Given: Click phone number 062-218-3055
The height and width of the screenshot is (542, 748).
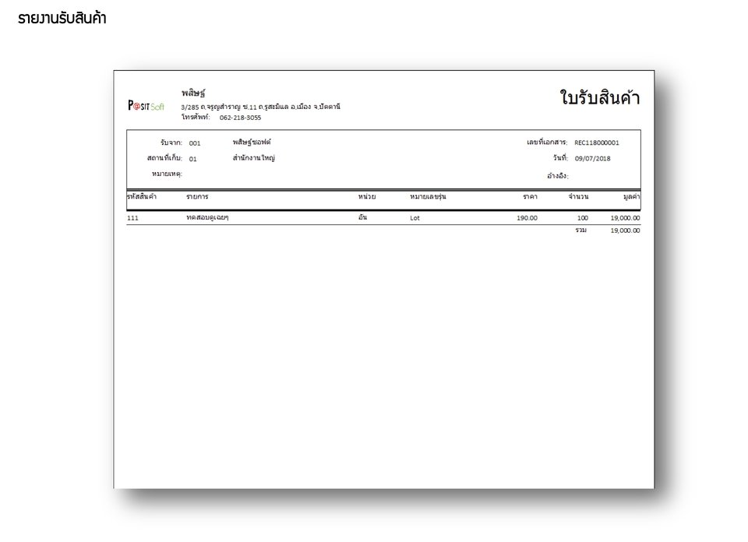Looking at the screenshot, I should pyautogui.click(x=240, y=118).
